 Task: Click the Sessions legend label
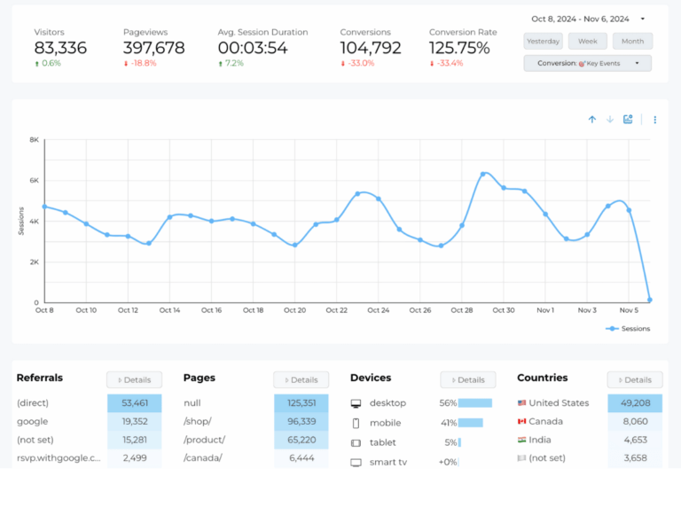[636, 329]
